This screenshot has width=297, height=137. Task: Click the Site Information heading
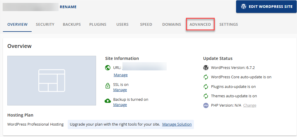pos(122,58)
